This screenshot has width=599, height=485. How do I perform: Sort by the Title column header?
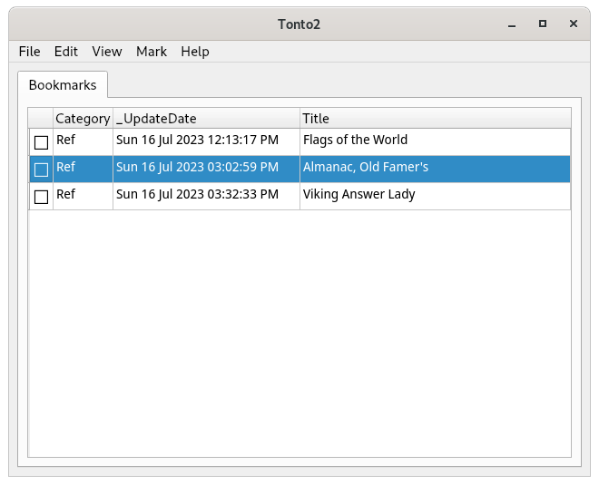pyautogui.click(x=435, y=119)
